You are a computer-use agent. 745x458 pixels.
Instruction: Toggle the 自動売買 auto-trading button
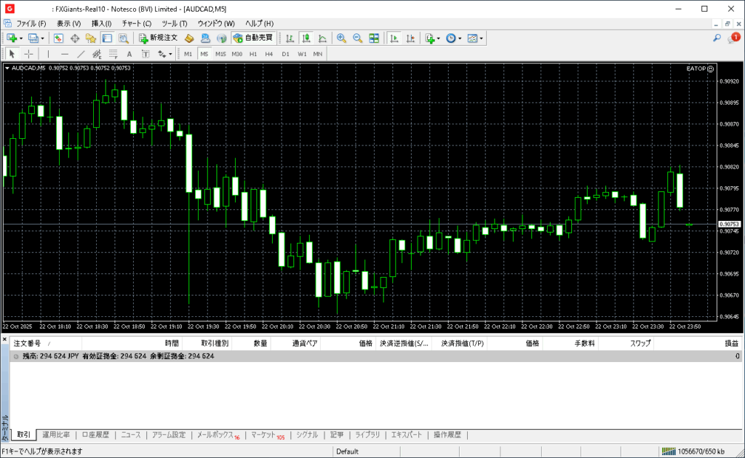tap(252, 38)
